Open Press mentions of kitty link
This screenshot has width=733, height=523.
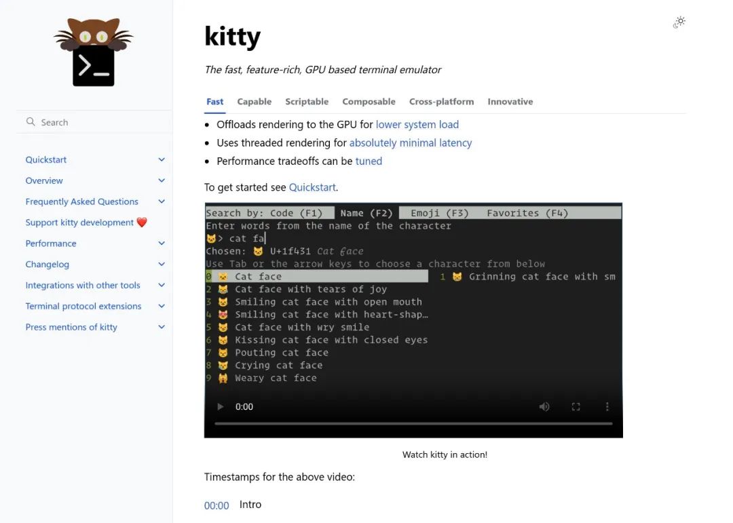71,327
